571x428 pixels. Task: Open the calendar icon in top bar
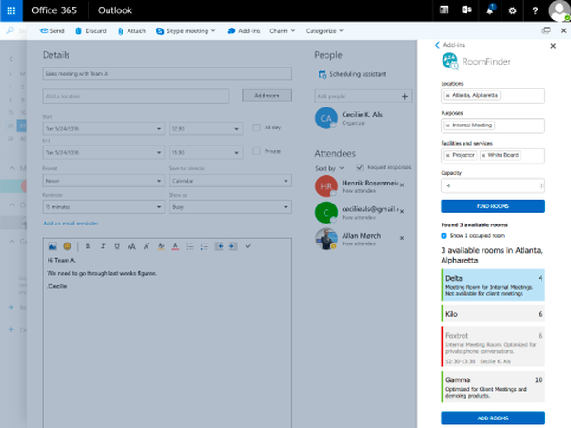(443, 10)
